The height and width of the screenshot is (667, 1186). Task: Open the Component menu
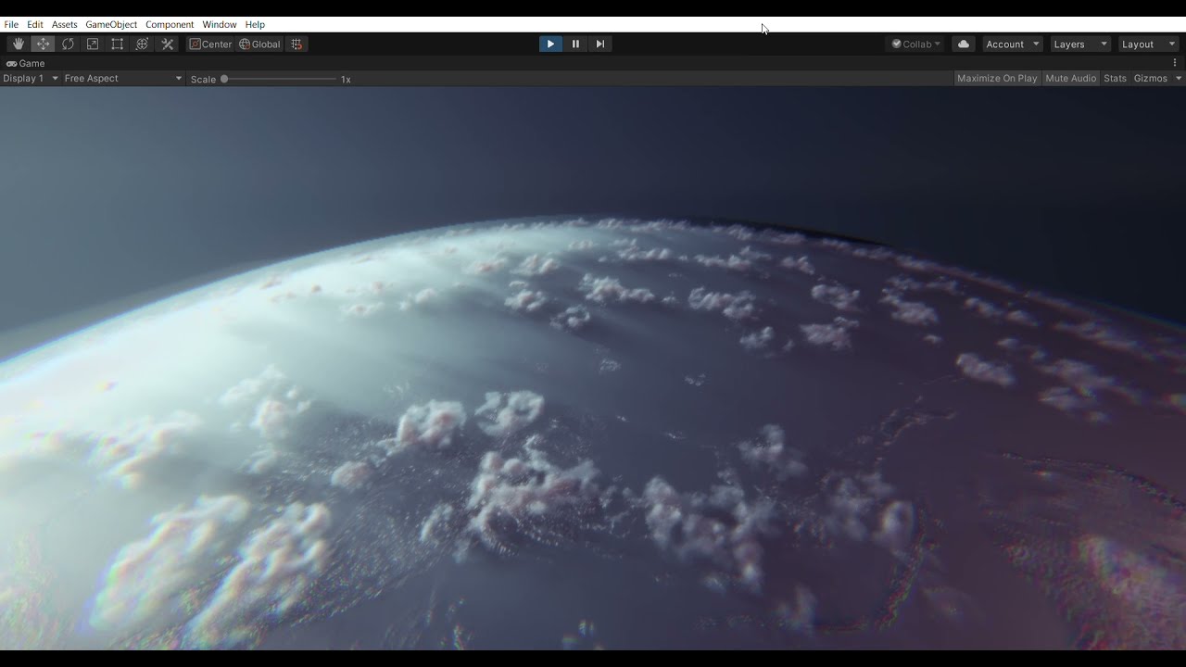(170, 24)
